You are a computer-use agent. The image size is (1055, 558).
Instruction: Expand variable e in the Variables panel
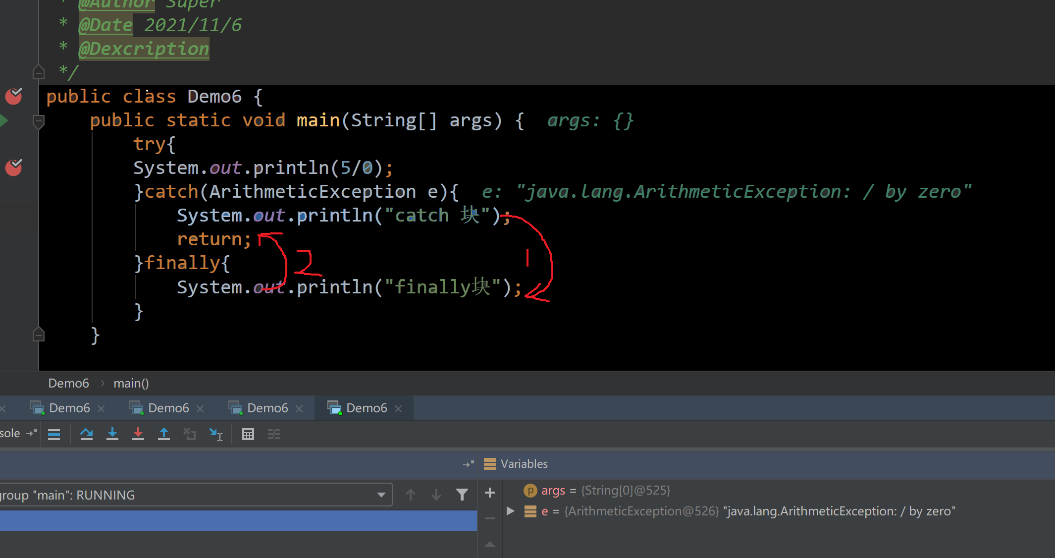tap(510, 511)
